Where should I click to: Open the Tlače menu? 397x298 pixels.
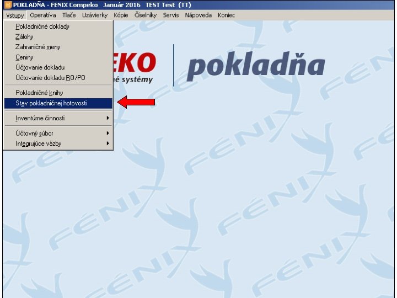[69, 15]
